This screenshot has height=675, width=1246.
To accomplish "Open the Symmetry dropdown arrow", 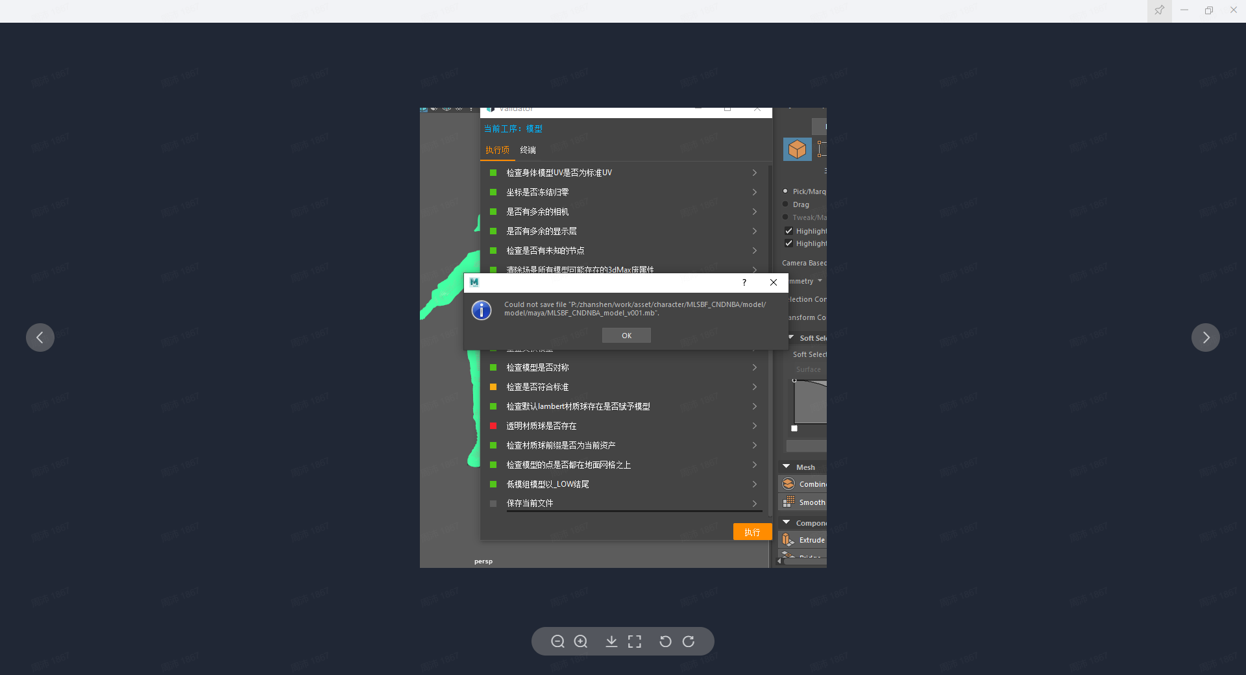I will [820, 281].
